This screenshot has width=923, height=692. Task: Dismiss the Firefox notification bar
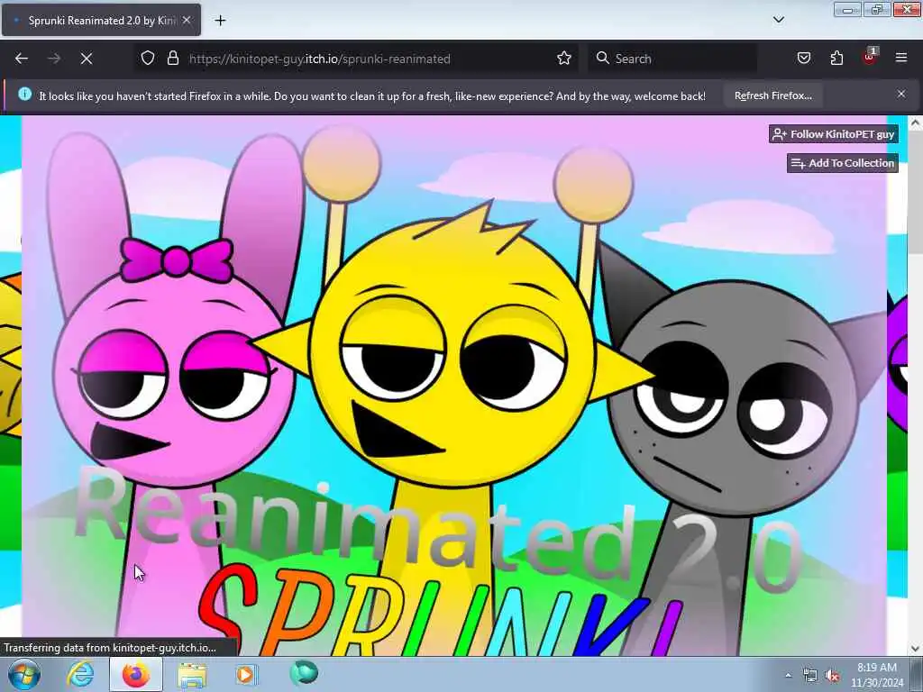(901, 94)
